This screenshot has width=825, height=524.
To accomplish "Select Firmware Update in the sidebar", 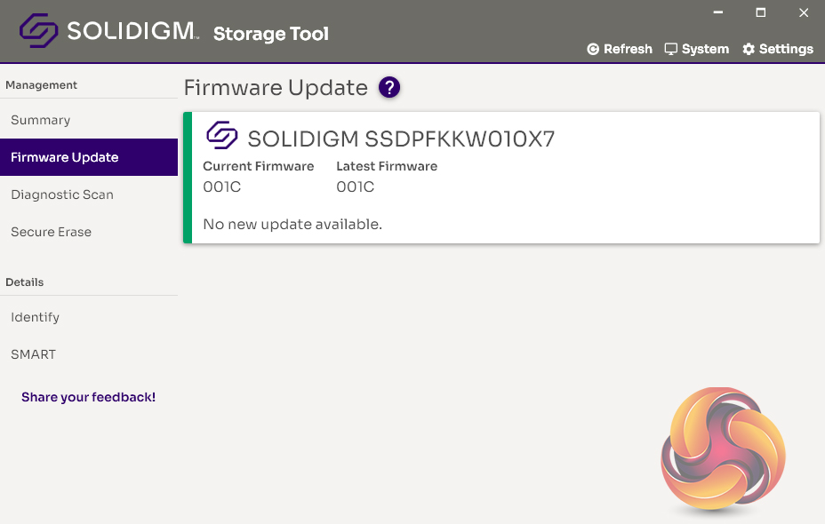I will [65, 157].
